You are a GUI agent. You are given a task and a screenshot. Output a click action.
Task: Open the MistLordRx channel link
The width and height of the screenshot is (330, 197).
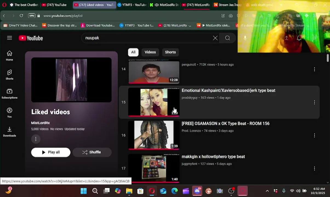pos(40,123)
